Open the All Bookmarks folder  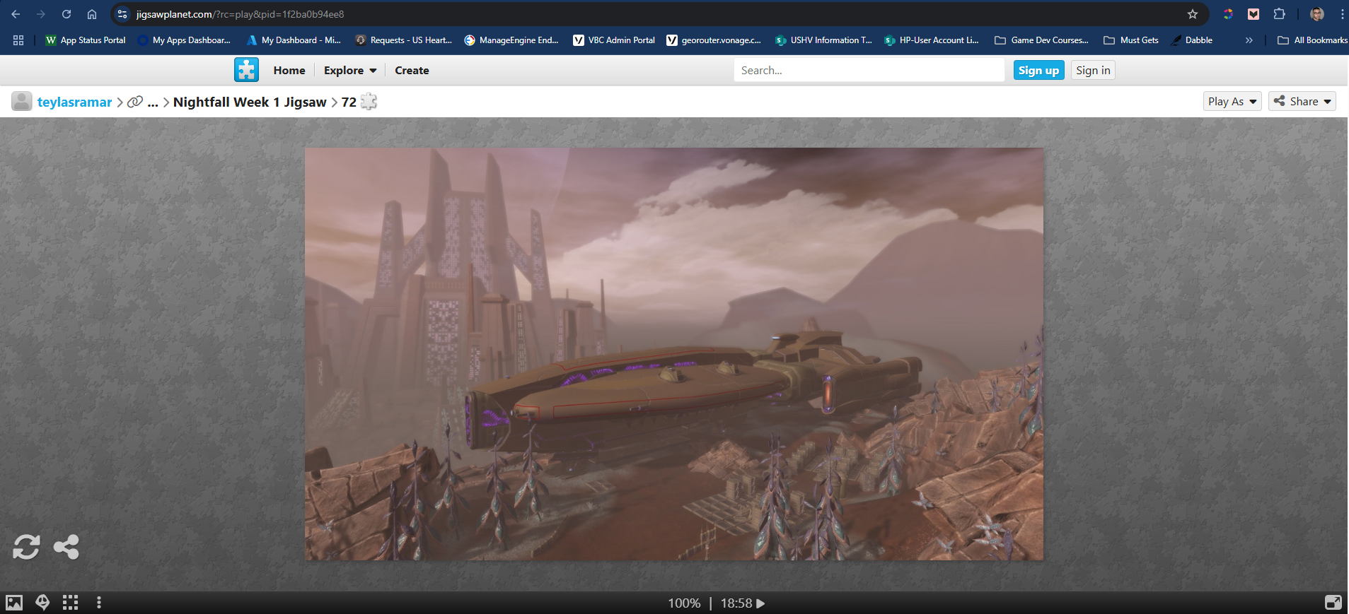[x=1312, y=40]
